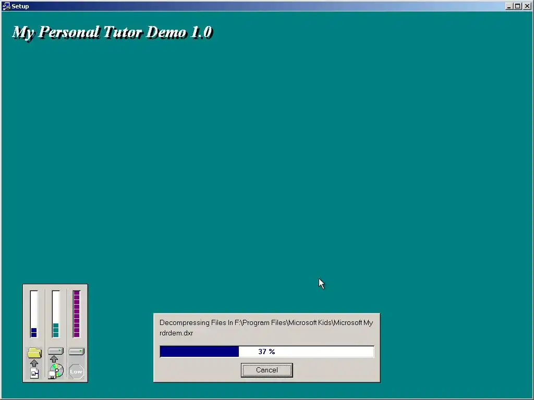Screen dimensions: 534x400
Task: Close the Setup window
Action: (x=527, y=6)
